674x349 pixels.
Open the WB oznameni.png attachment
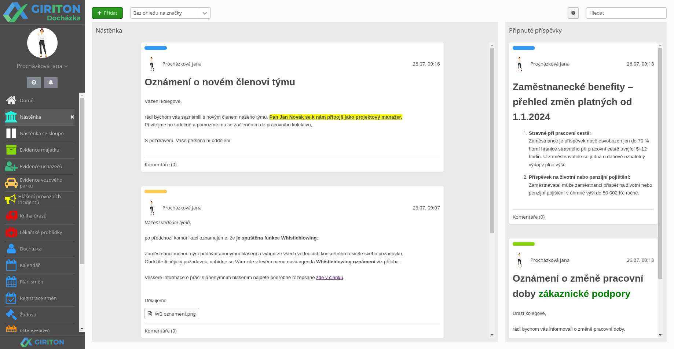172,314
